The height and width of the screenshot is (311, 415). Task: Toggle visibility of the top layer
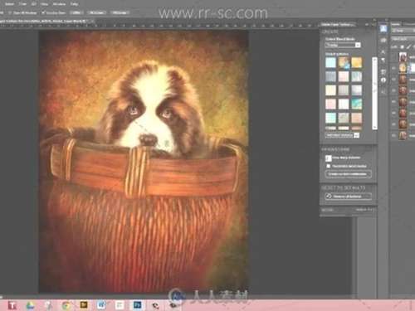point(393,57)
